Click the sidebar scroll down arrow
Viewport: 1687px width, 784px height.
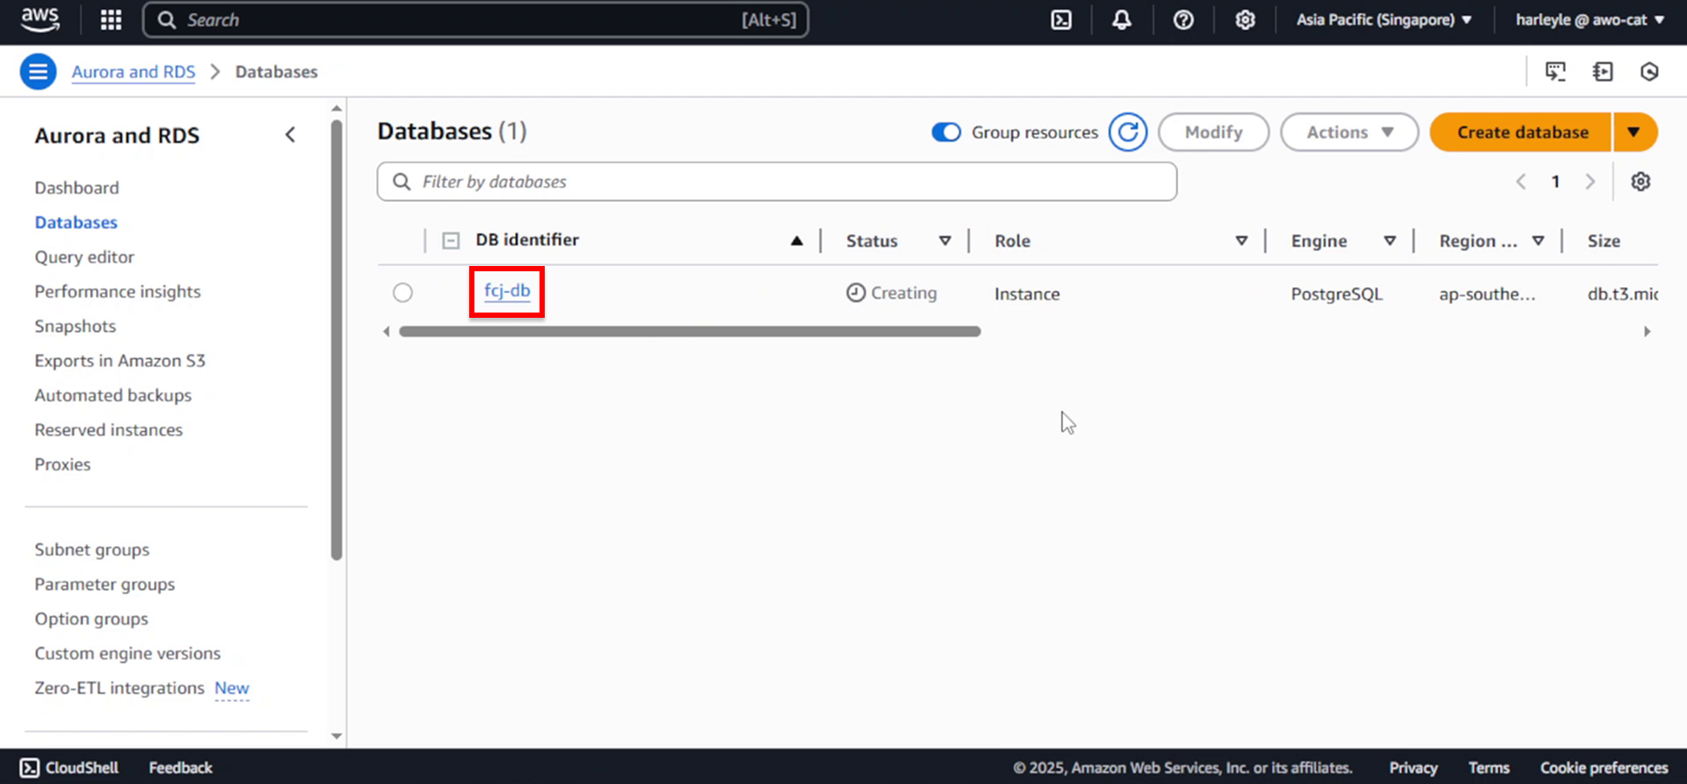coord(337,737)
